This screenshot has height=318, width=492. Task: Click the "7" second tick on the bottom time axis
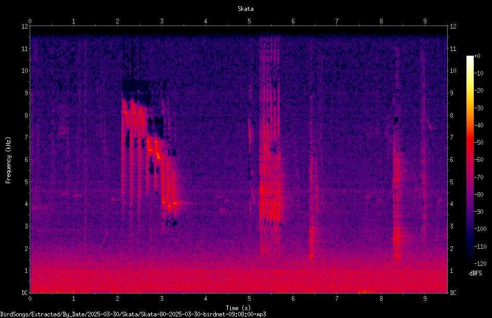click(337, 299)
